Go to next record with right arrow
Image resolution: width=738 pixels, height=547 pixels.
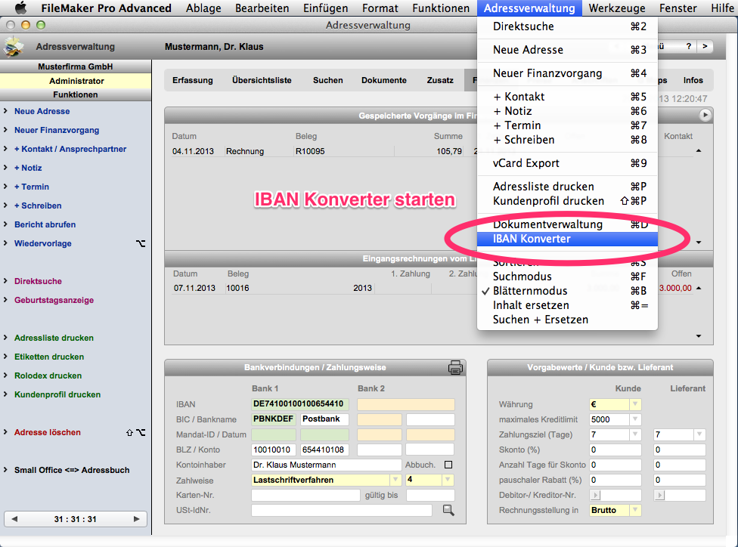point(136,519)
